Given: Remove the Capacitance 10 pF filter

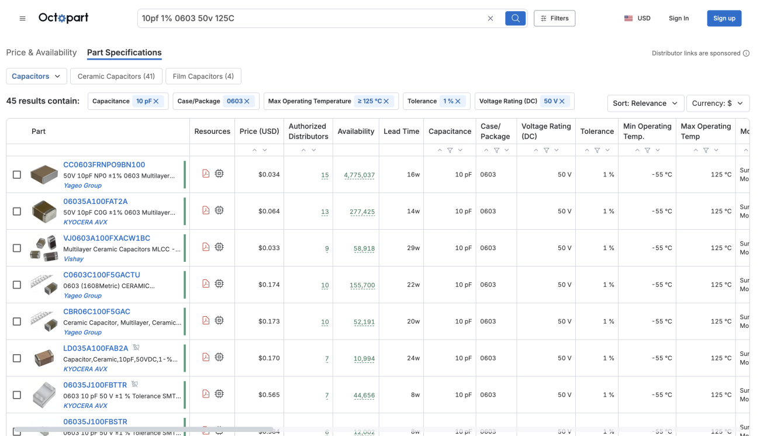Looking at the screenshot, I should (x=156, y=101).
